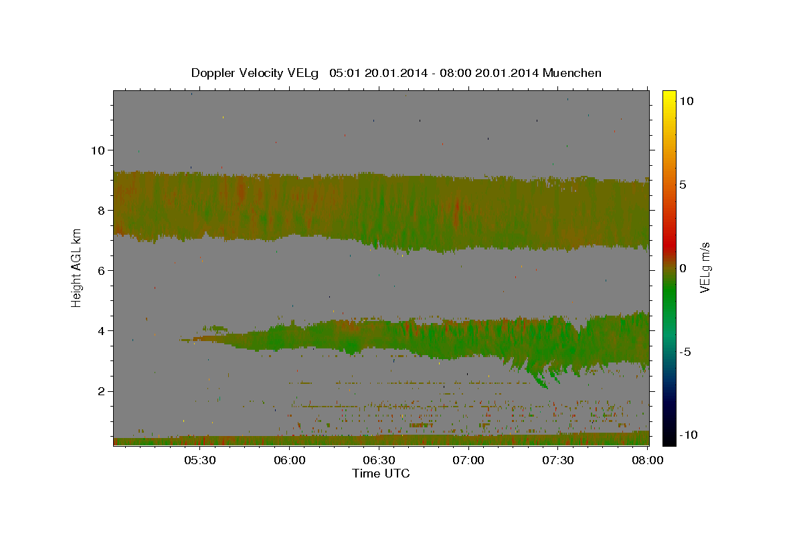Click the height tick label 8
The width and height of the screenshot is (803, 535).
pyautogui.click(x=101, y=210)
